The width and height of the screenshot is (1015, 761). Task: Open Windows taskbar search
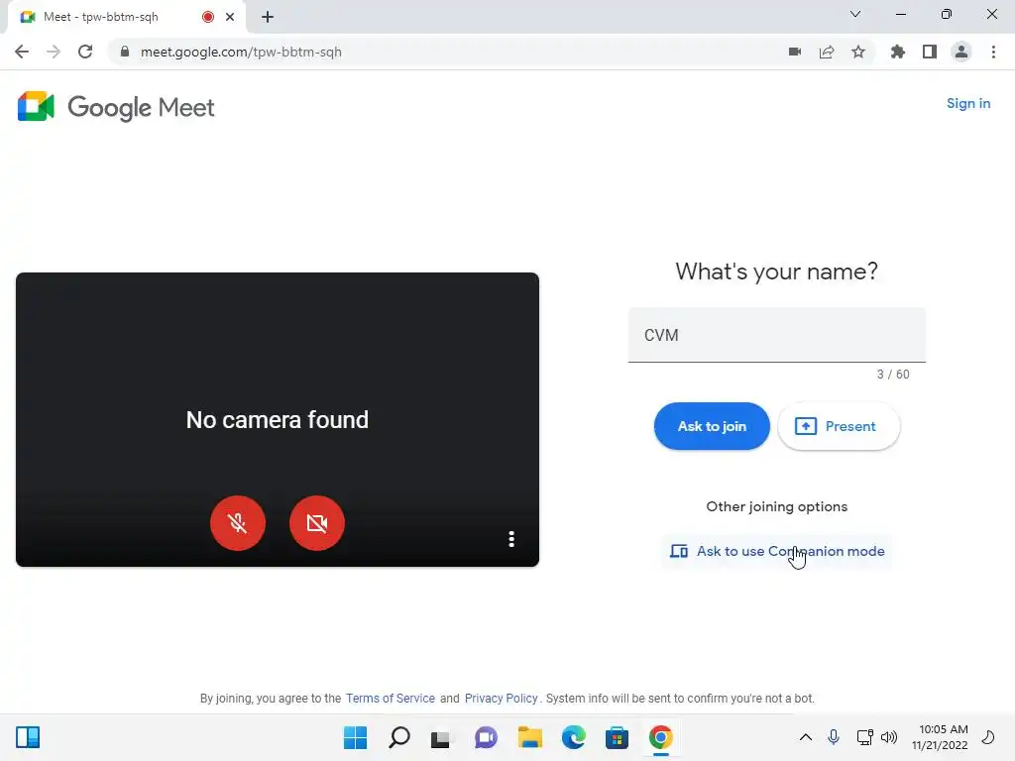coord(399,737)
